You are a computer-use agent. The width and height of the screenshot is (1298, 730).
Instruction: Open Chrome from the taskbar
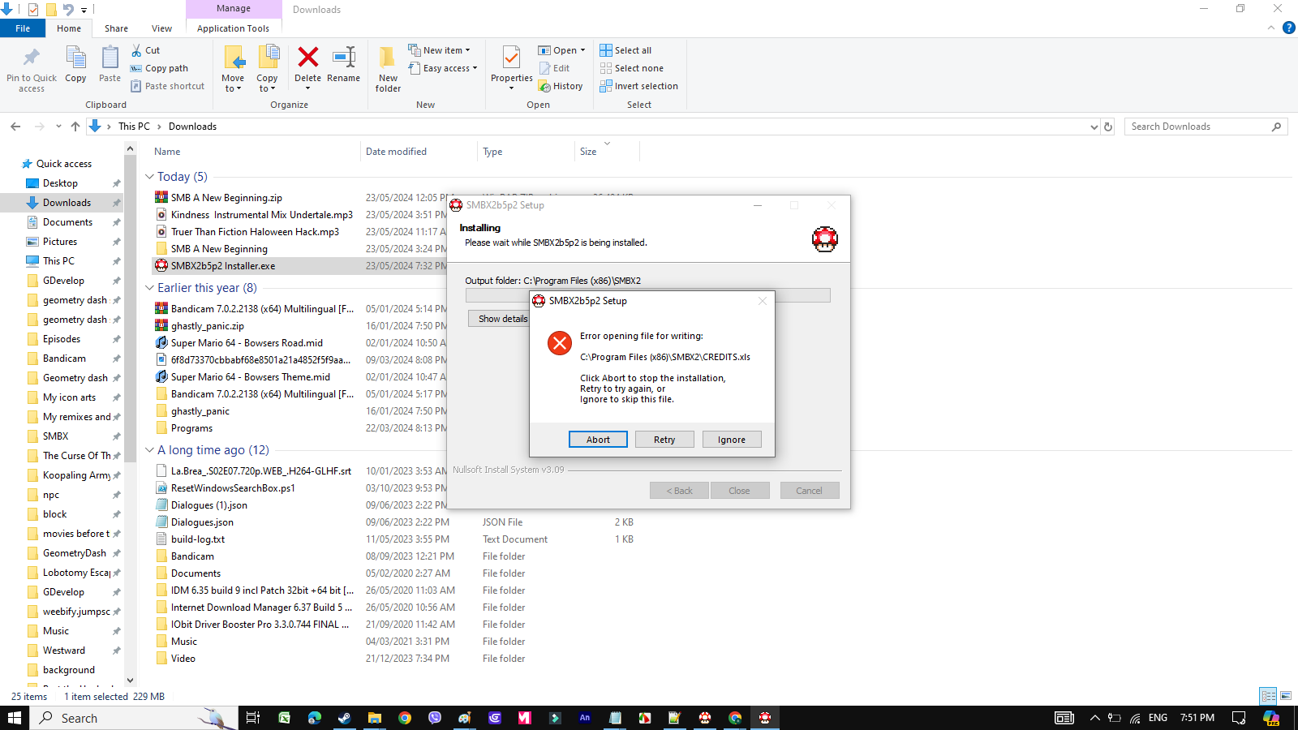click(405, 718)
